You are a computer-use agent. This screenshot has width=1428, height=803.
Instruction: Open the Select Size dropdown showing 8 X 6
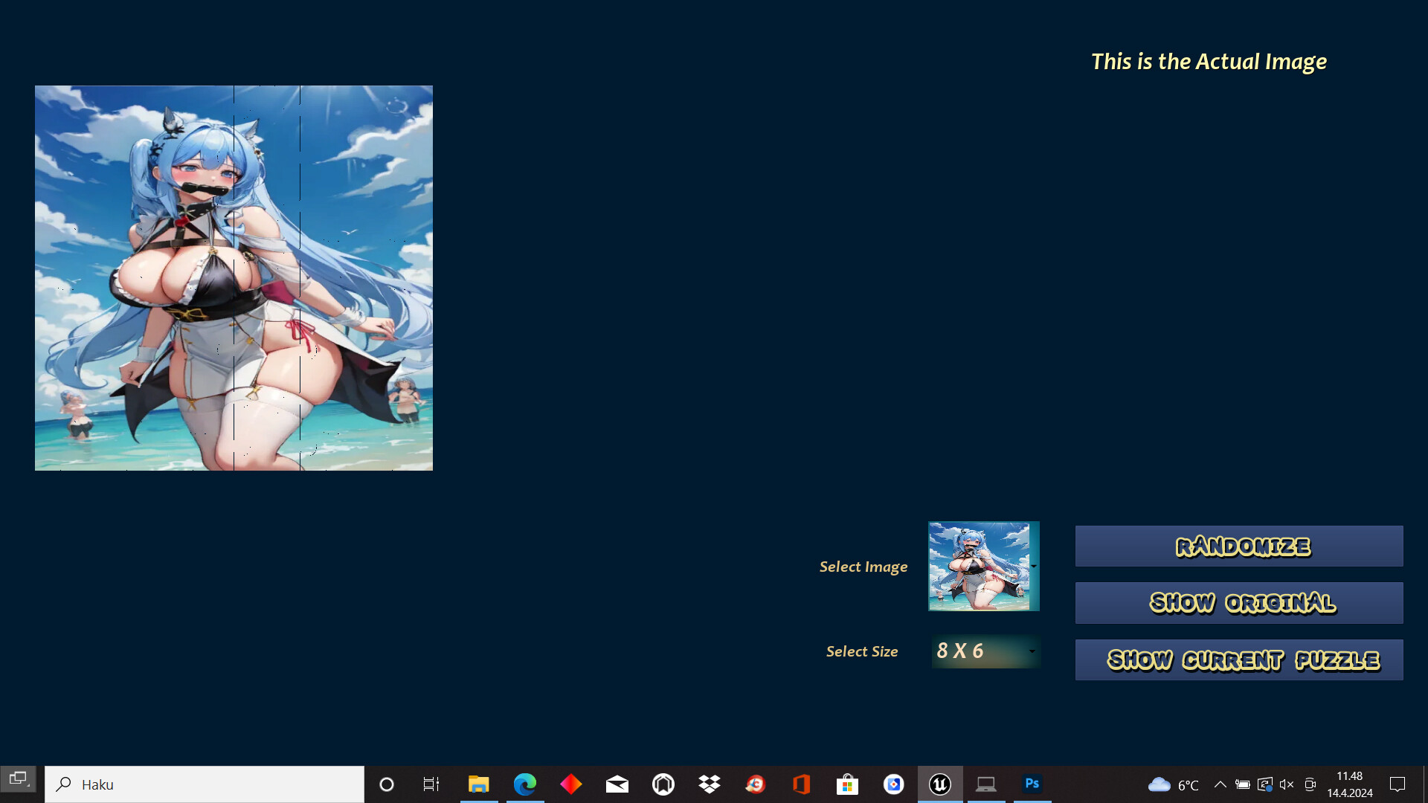985,651
